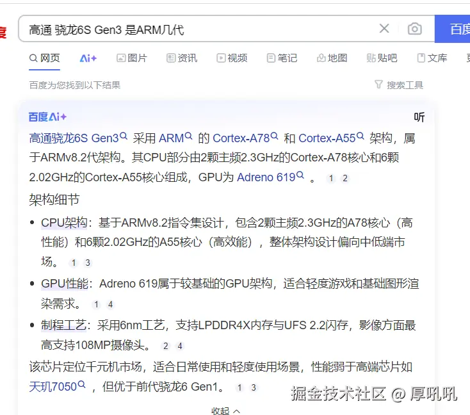470x415 pixels.
Task: Open the Cortex-A78 link
Action: [241, 138]
